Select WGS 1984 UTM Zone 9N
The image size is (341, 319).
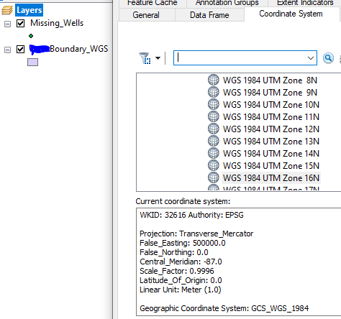click(270, 93)
